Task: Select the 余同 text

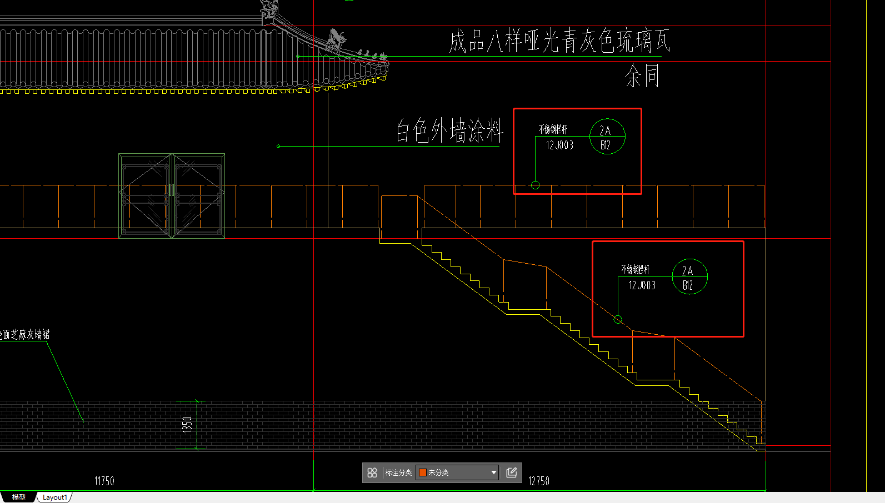Action: [642, 76]
